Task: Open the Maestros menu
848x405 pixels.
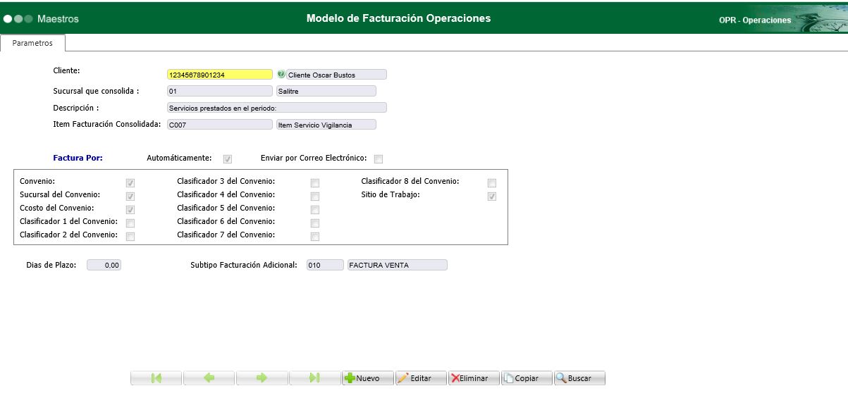Action: point(57,19)
